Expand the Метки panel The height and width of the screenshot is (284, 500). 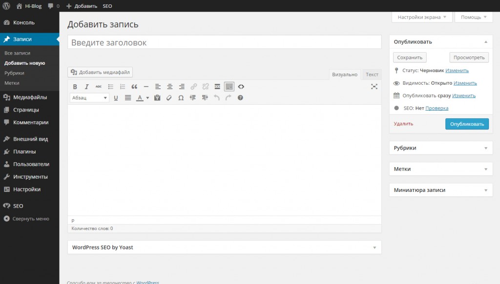(x=441, y=169)
